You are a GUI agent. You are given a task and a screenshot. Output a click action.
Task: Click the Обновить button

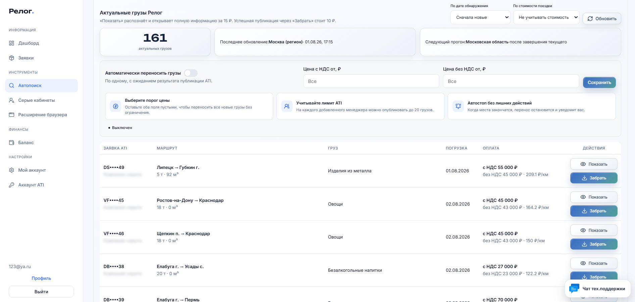click(602, 19)
